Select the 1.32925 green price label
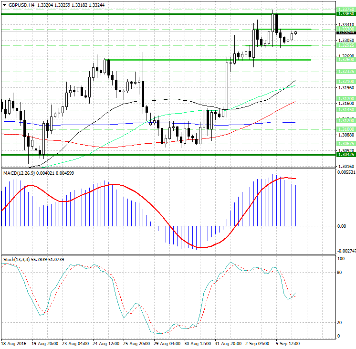This screenshot has height=349, width=356. coord(345,45)
